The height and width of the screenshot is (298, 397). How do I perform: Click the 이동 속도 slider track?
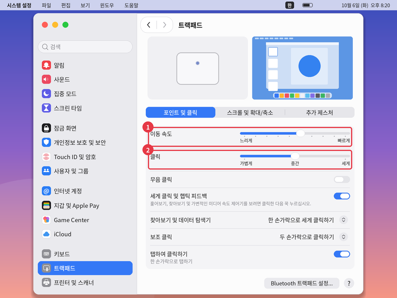click(295, 133)
